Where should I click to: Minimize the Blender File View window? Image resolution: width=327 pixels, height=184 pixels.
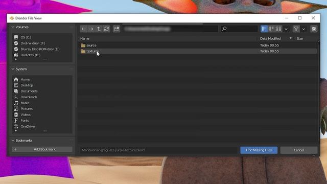[x=287, y=18]
